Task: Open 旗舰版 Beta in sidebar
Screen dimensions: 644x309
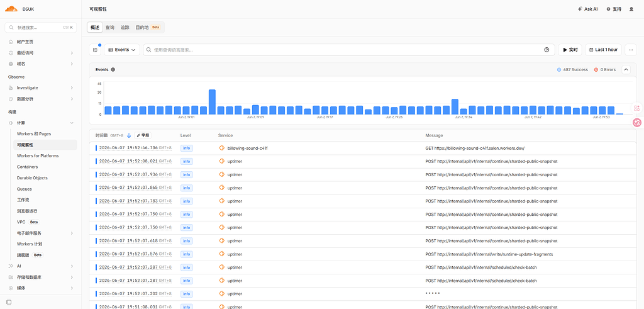Action: 30,255
